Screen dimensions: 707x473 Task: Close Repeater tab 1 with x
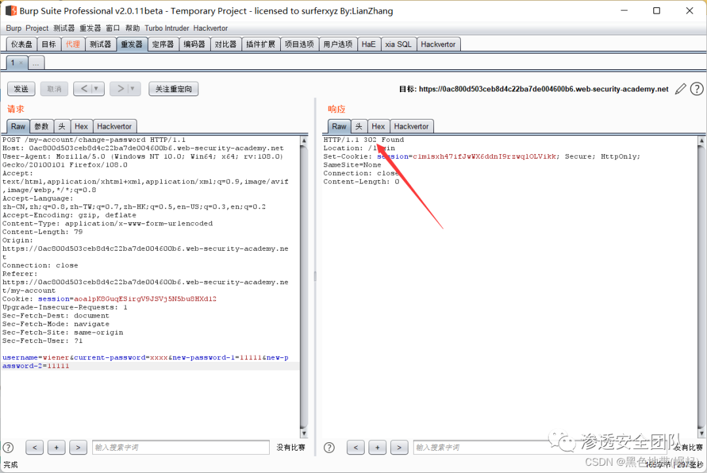(21, 63)
